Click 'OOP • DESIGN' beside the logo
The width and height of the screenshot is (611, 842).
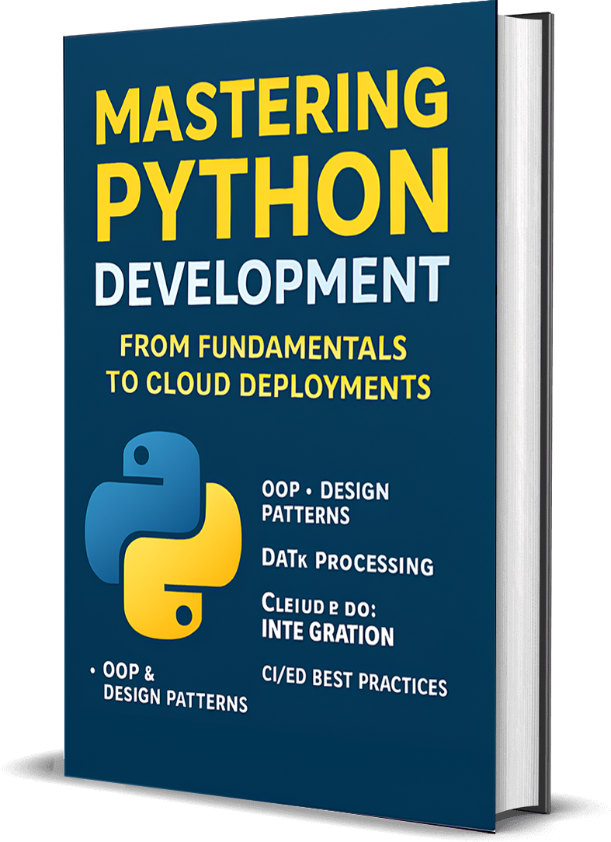click(325, 489)
